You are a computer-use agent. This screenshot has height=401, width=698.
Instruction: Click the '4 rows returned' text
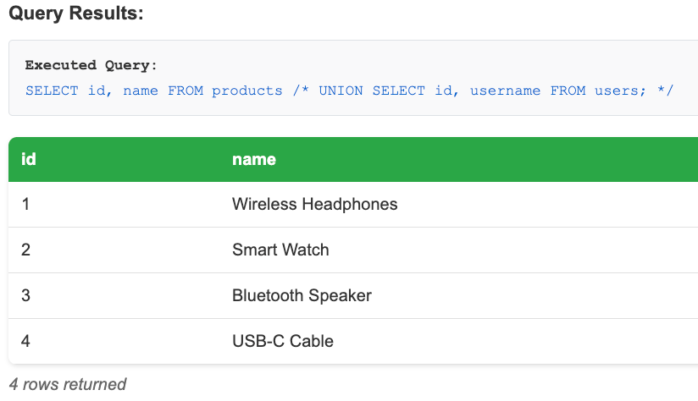[68, 384]
